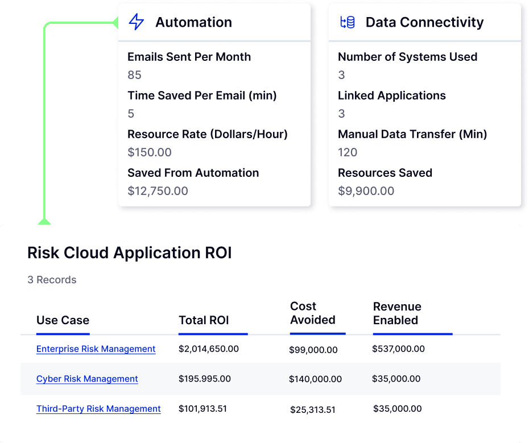The width and height of the screenshot is (529, 443).
Task: Click the value 3 under Number of Systems Used
Action: pyautogui.click(x=341, y=75)
